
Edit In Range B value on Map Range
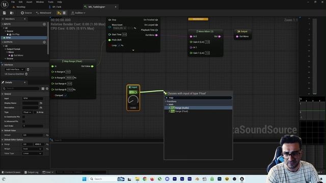[70, 78]
